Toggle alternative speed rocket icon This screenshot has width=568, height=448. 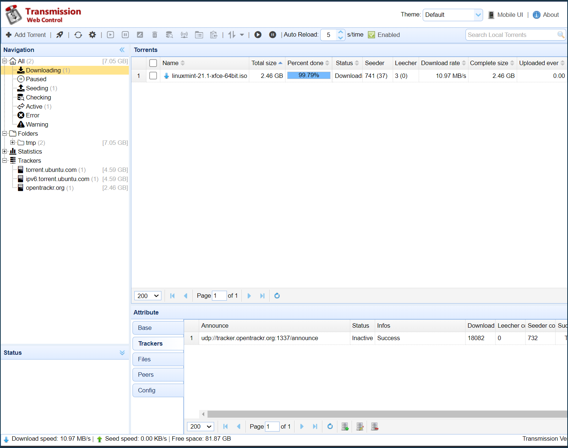point(60,35)
